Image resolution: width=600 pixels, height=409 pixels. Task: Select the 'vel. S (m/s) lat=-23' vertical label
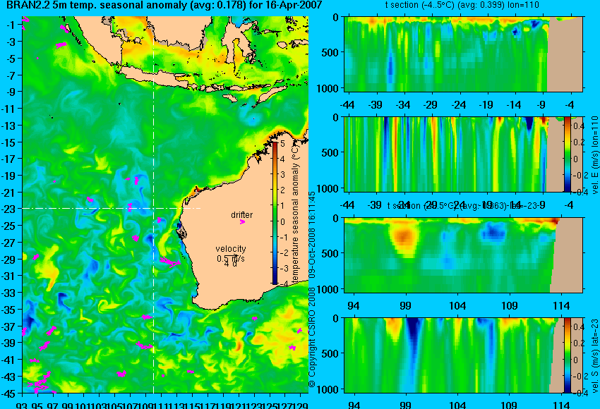[x=594, y=356]
